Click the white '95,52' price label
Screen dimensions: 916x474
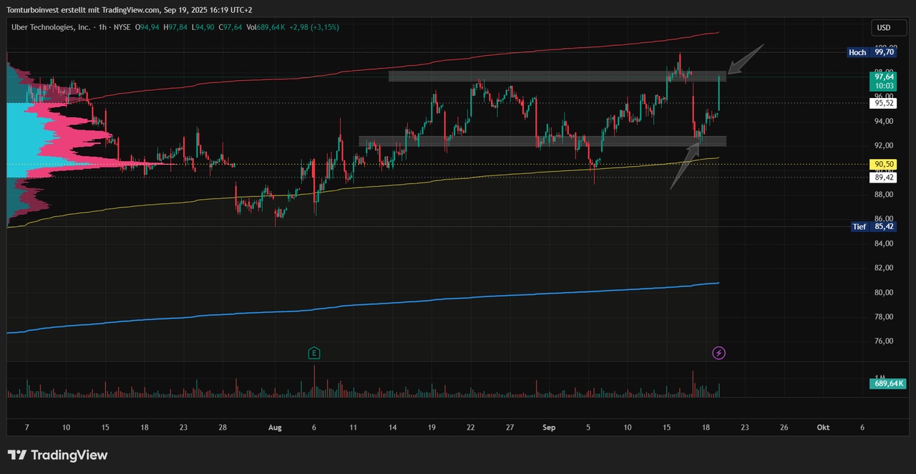tap(884, 103)
